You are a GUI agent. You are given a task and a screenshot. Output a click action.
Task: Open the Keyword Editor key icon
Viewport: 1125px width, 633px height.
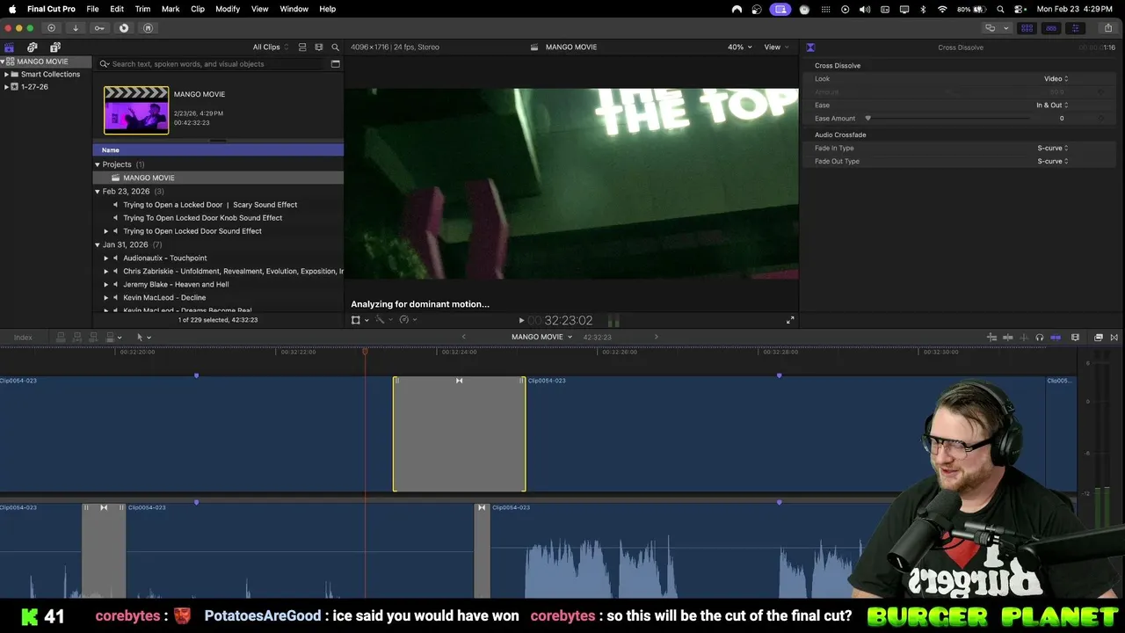point(99,28)
